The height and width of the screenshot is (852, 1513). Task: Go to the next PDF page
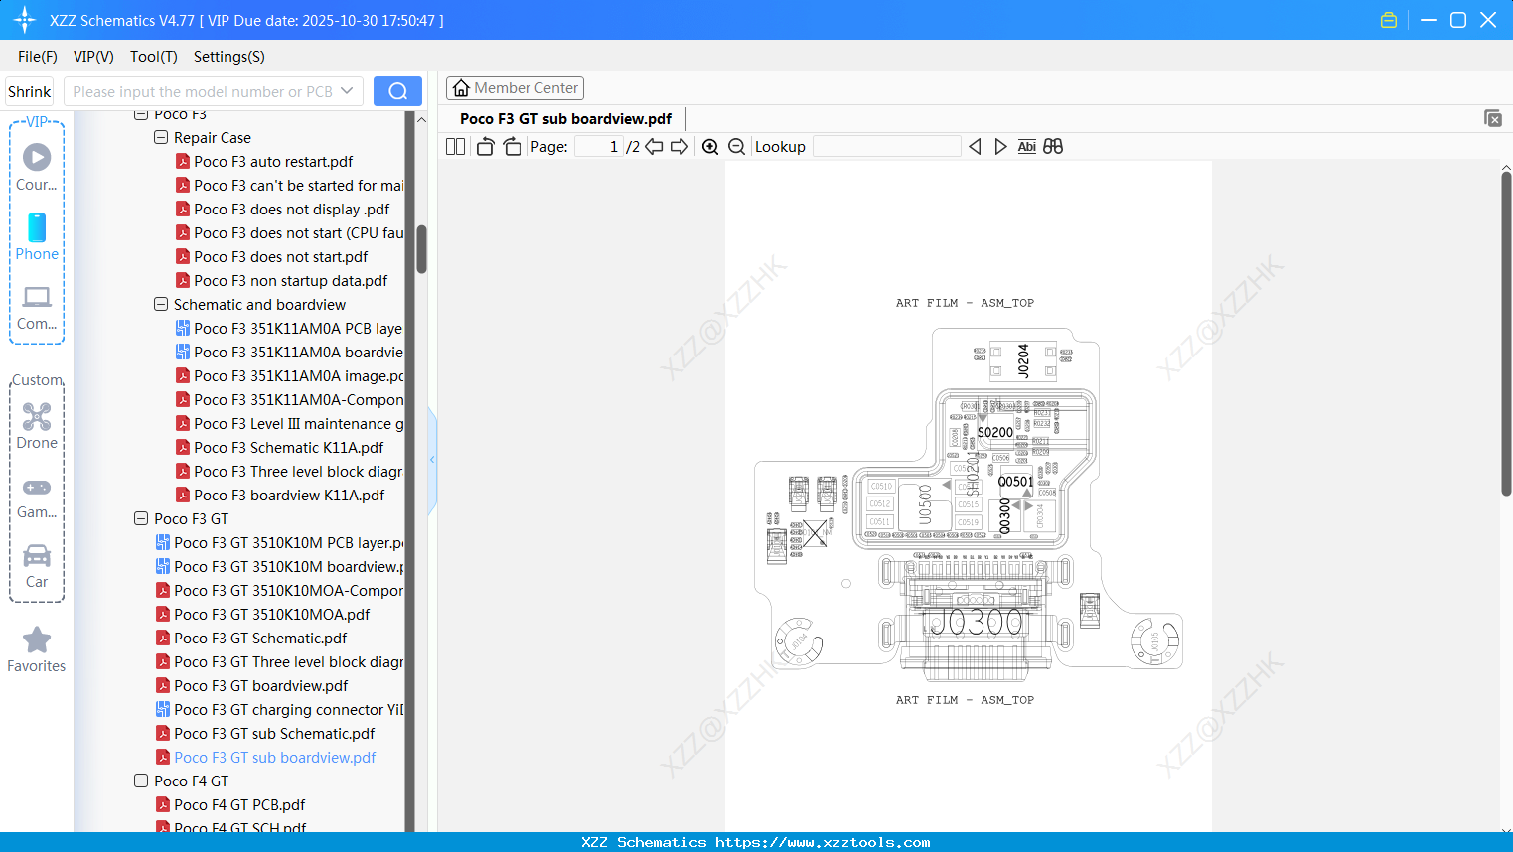(x=681, y=146)
